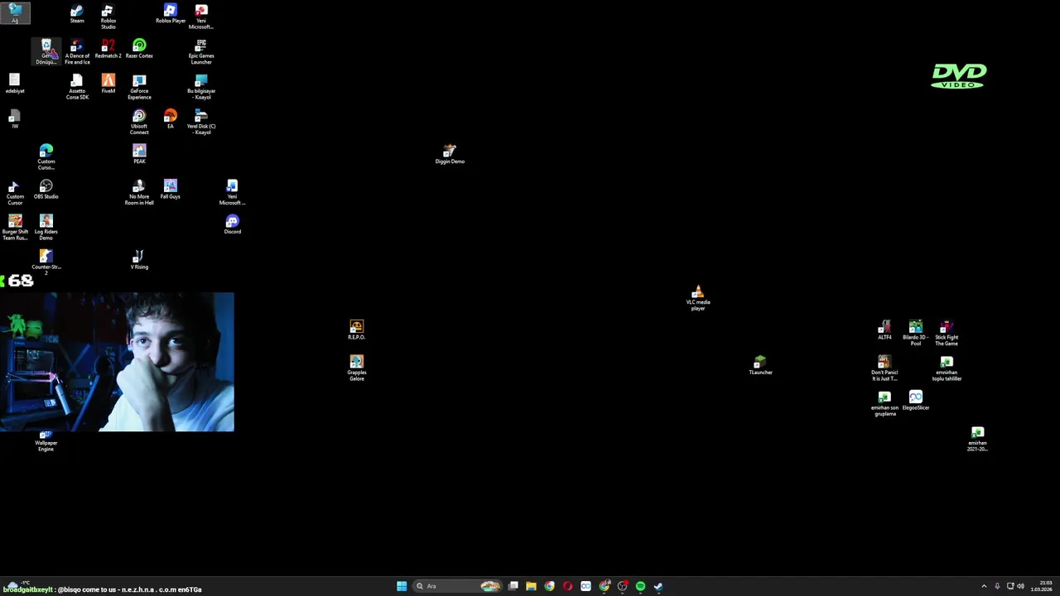The width and height of the screenshot is (1060, 596).
Task: Open the Roblox Player desktop icon
Action: click(171, 14)
